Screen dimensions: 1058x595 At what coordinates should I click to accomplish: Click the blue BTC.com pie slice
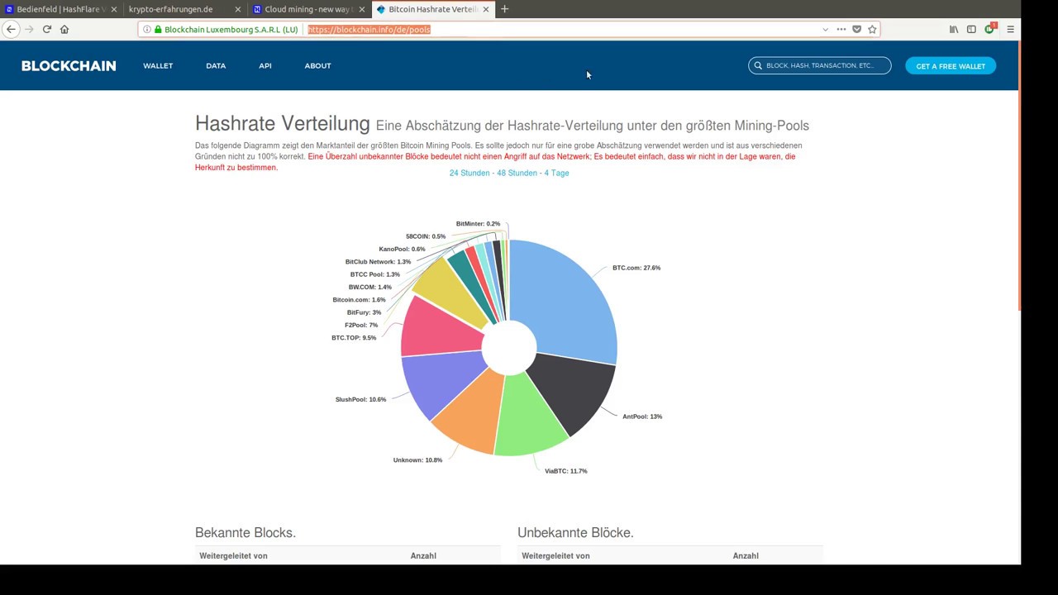570,297
